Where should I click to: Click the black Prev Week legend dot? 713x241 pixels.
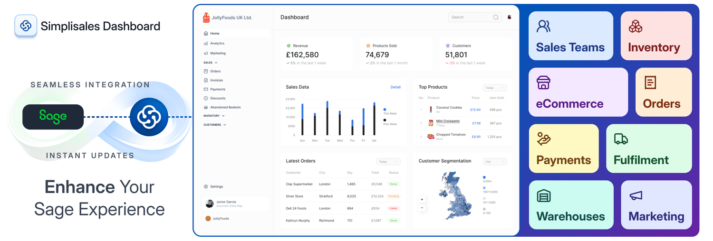(385, 120)
